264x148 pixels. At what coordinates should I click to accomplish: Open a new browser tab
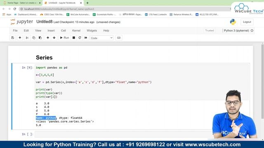tap(87, 3)
